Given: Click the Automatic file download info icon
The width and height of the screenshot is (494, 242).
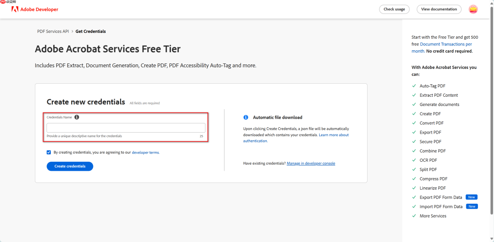Looking at the screenshot, I should [x=246, y=118].
